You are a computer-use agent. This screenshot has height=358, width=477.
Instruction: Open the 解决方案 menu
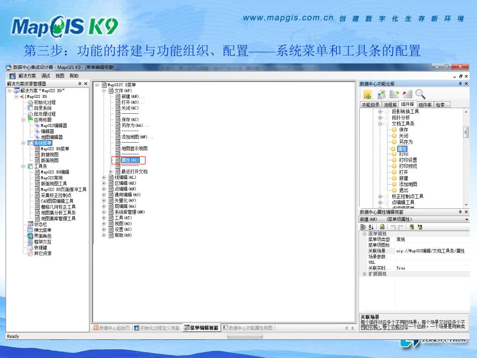coord(27,76)
